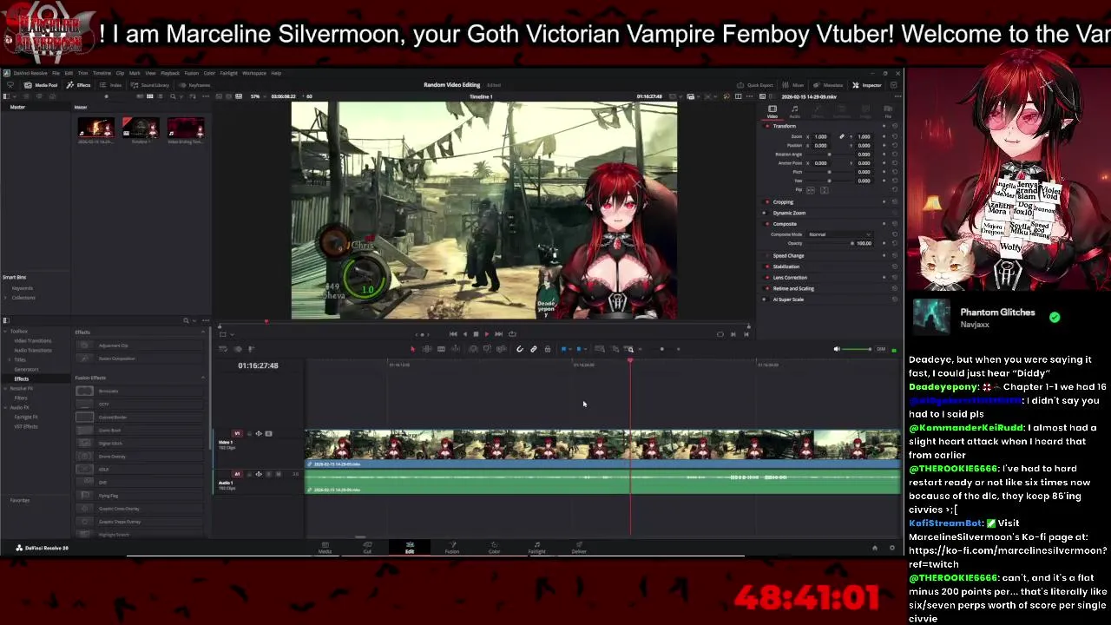
Task: Toggle the Inspector panel
Action: 867,85
